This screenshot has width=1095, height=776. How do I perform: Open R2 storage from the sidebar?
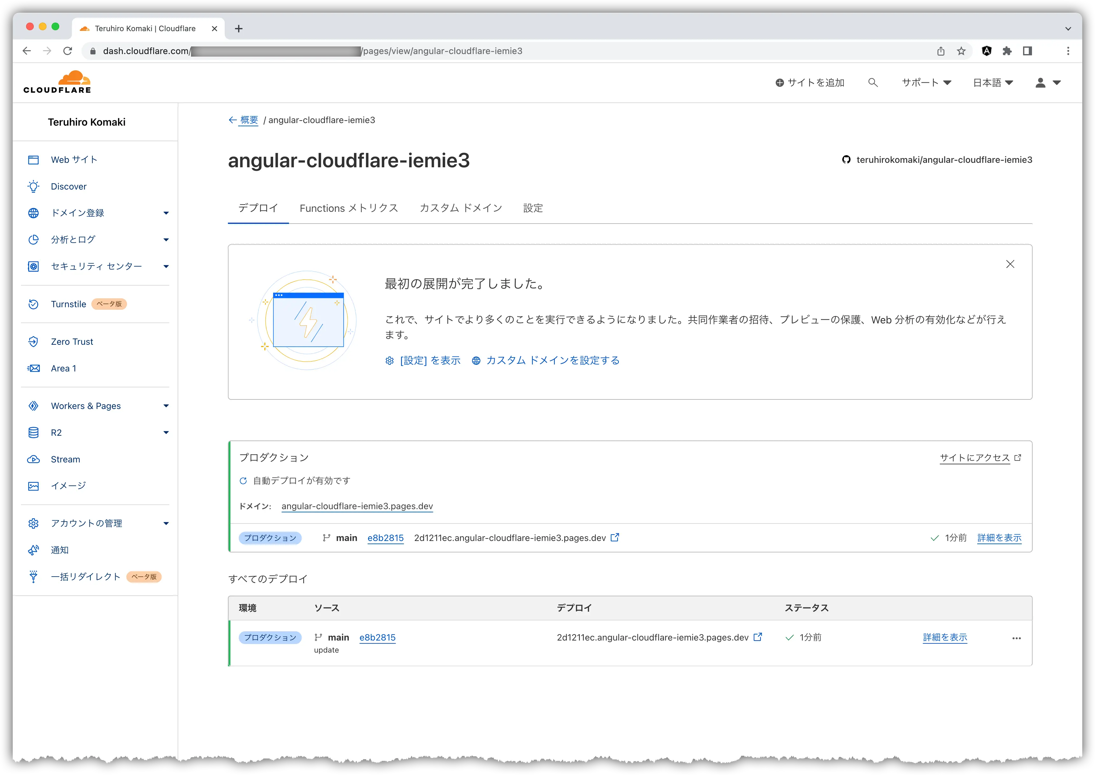pos(56,433)
